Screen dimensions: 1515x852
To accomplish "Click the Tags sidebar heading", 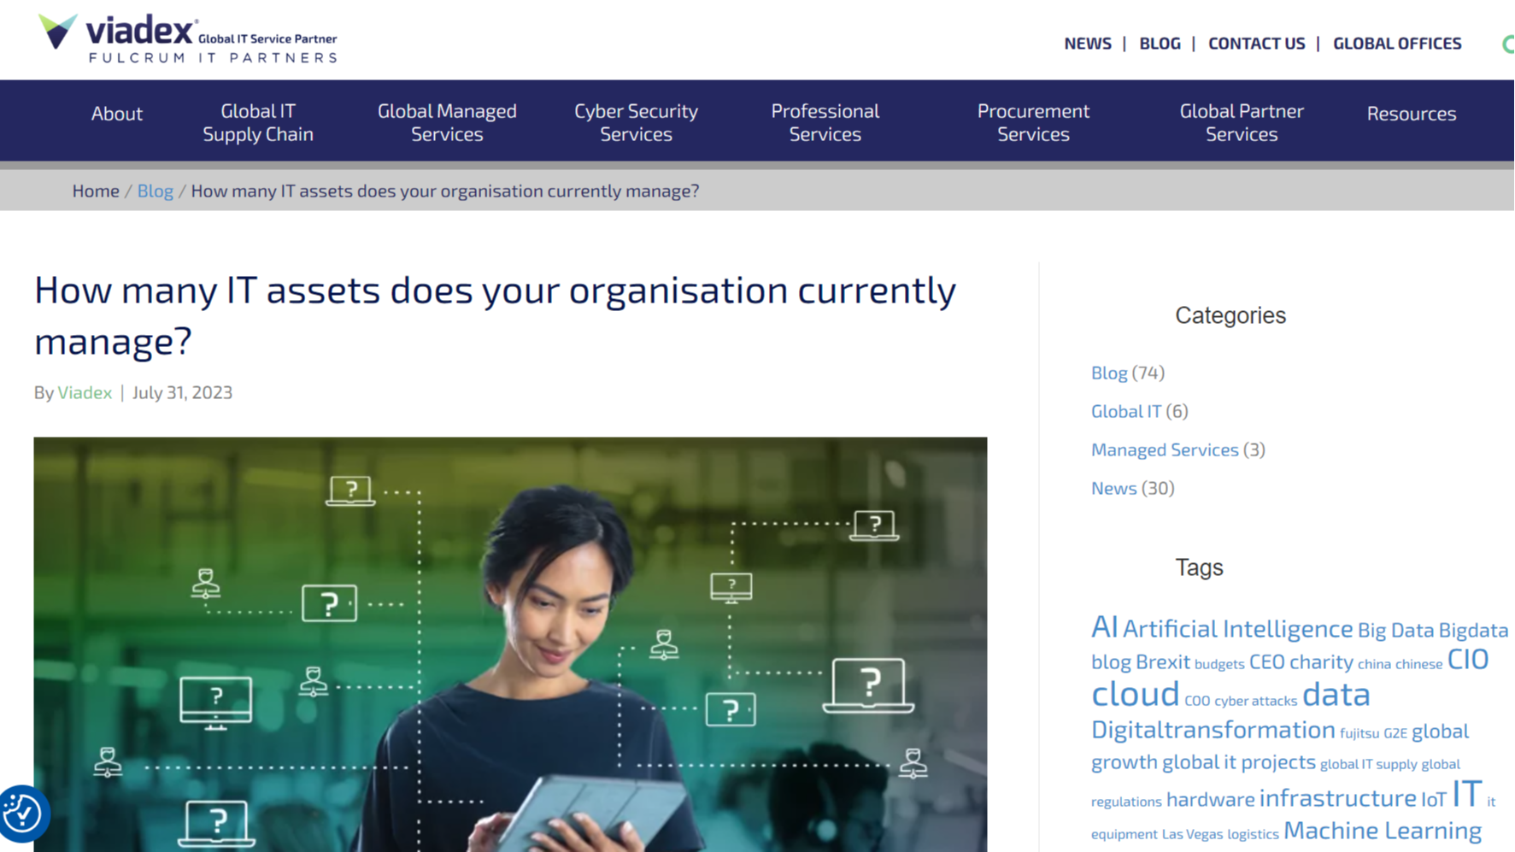I will [1199, 567].
